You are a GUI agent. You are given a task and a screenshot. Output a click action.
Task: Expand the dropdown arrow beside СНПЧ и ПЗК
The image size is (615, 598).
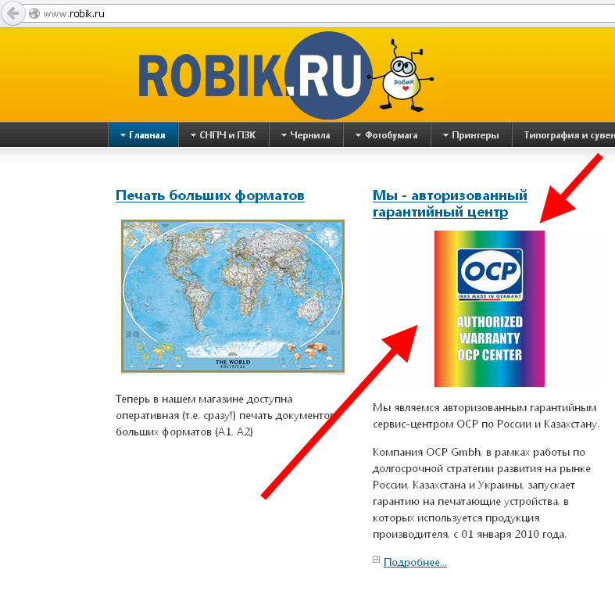193,135
